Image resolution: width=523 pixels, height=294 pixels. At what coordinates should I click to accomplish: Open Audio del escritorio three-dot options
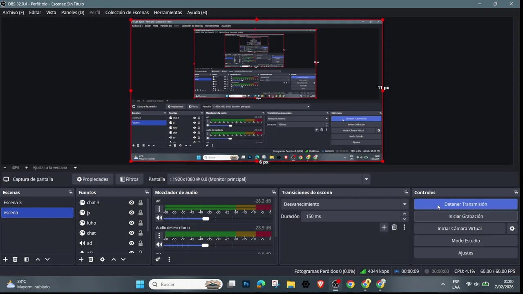[159, 236]
